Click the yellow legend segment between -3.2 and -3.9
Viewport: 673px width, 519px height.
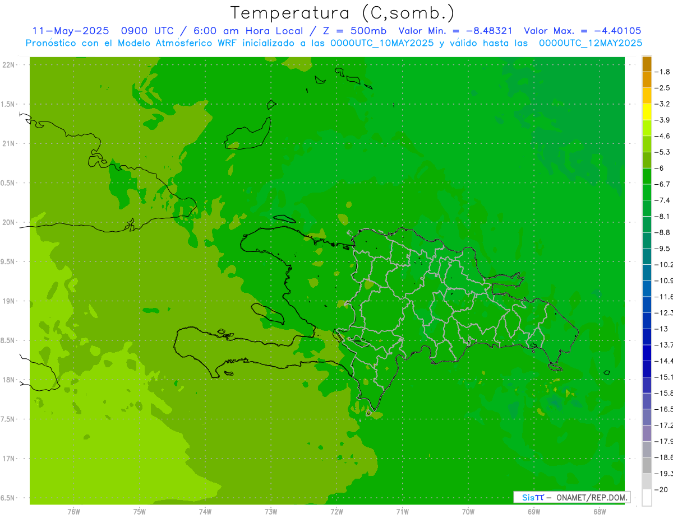coord(647,112)
